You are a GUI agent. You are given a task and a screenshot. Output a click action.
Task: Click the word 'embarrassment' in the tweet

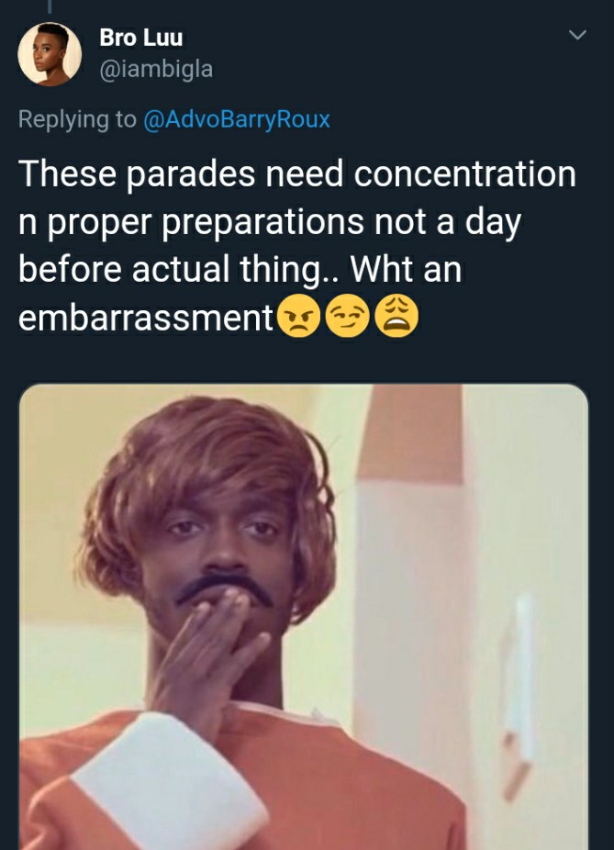pos(146,317)
